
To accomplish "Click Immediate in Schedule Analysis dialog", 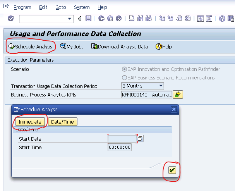I will (30, 122).
